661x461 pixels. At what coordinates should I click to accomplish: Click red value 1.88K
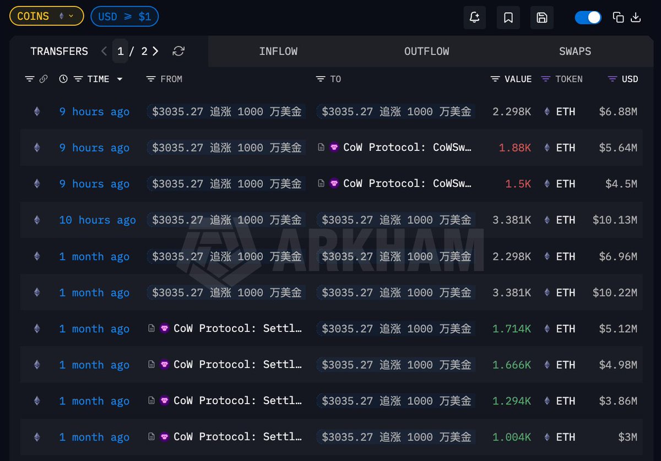[x=515, y=148]
